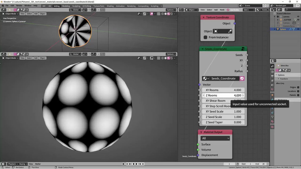Click the group edit icon in Seeds_Coordinate header
Image resolution: width=301 pixels, height=169 pixels.
[x=243, y=49]
